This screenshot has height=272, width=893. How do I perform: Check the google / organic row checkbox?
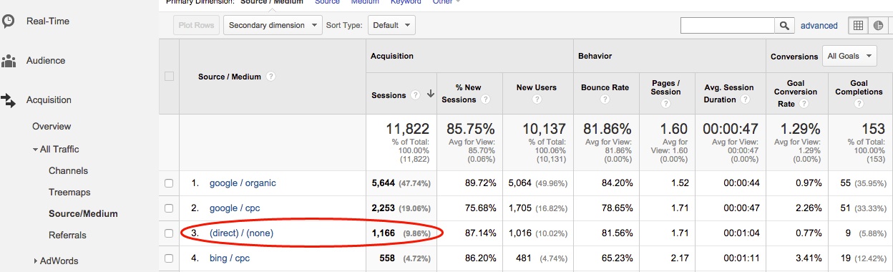point(169,183)
